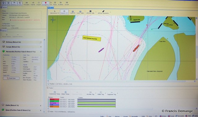This screenshot has height=117, width=198.
Task: Switch to the Carte tab
Action: [51, 7]
